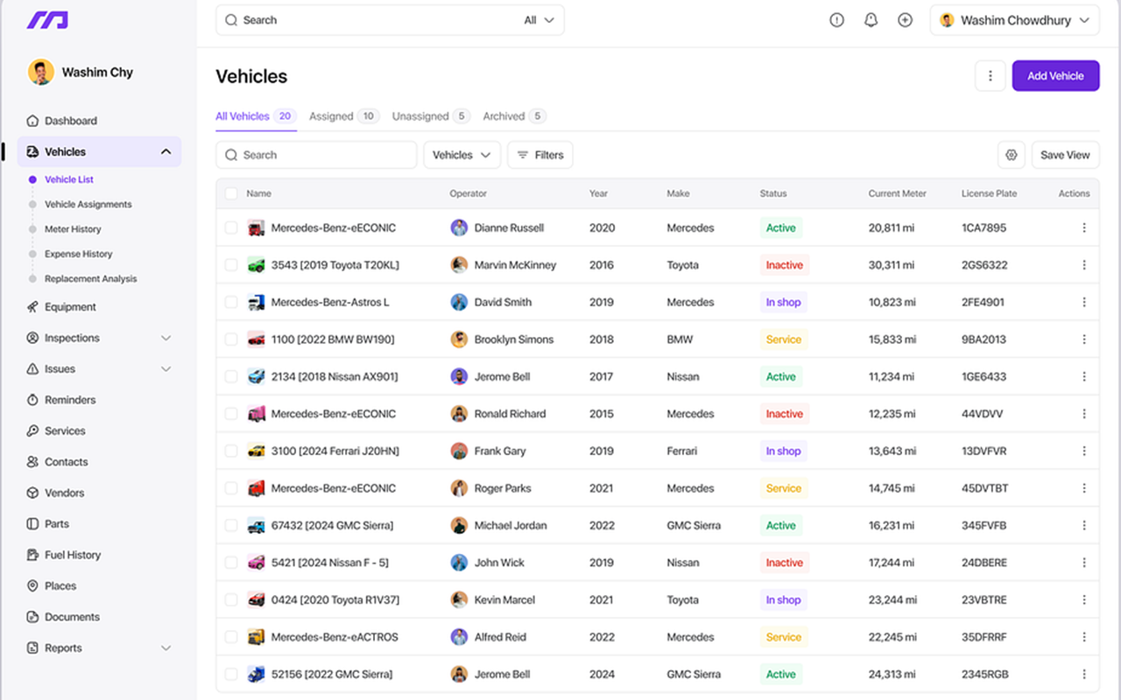Open the Vehicles filter dropdown
1121x700 pixels.
pyautogui.click(x=462, y=154)
